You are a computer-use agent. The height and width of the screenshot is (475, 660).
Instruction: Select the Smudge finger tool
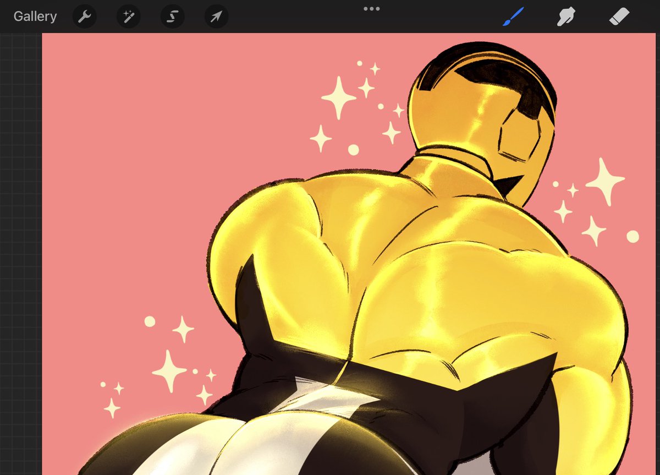[567, 17]
